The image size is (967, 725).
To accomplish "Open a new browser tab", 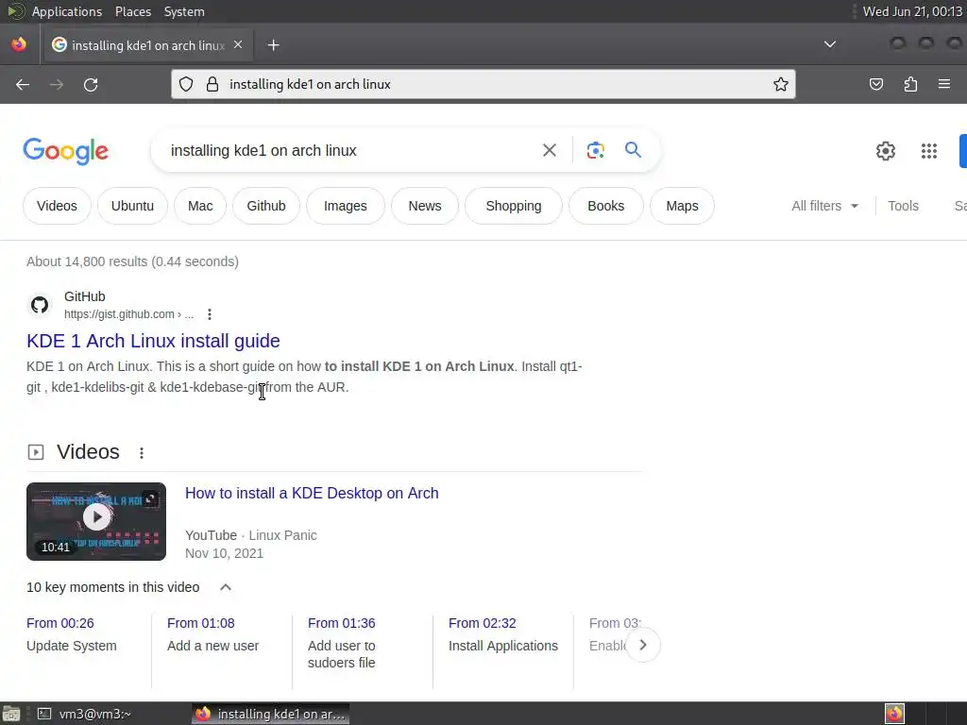I will (273, 45).
